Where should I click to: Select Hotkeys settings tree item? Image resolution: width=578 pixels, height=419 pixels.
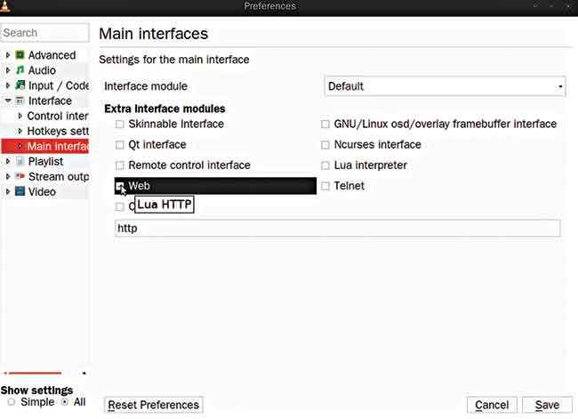pos(58,131)
